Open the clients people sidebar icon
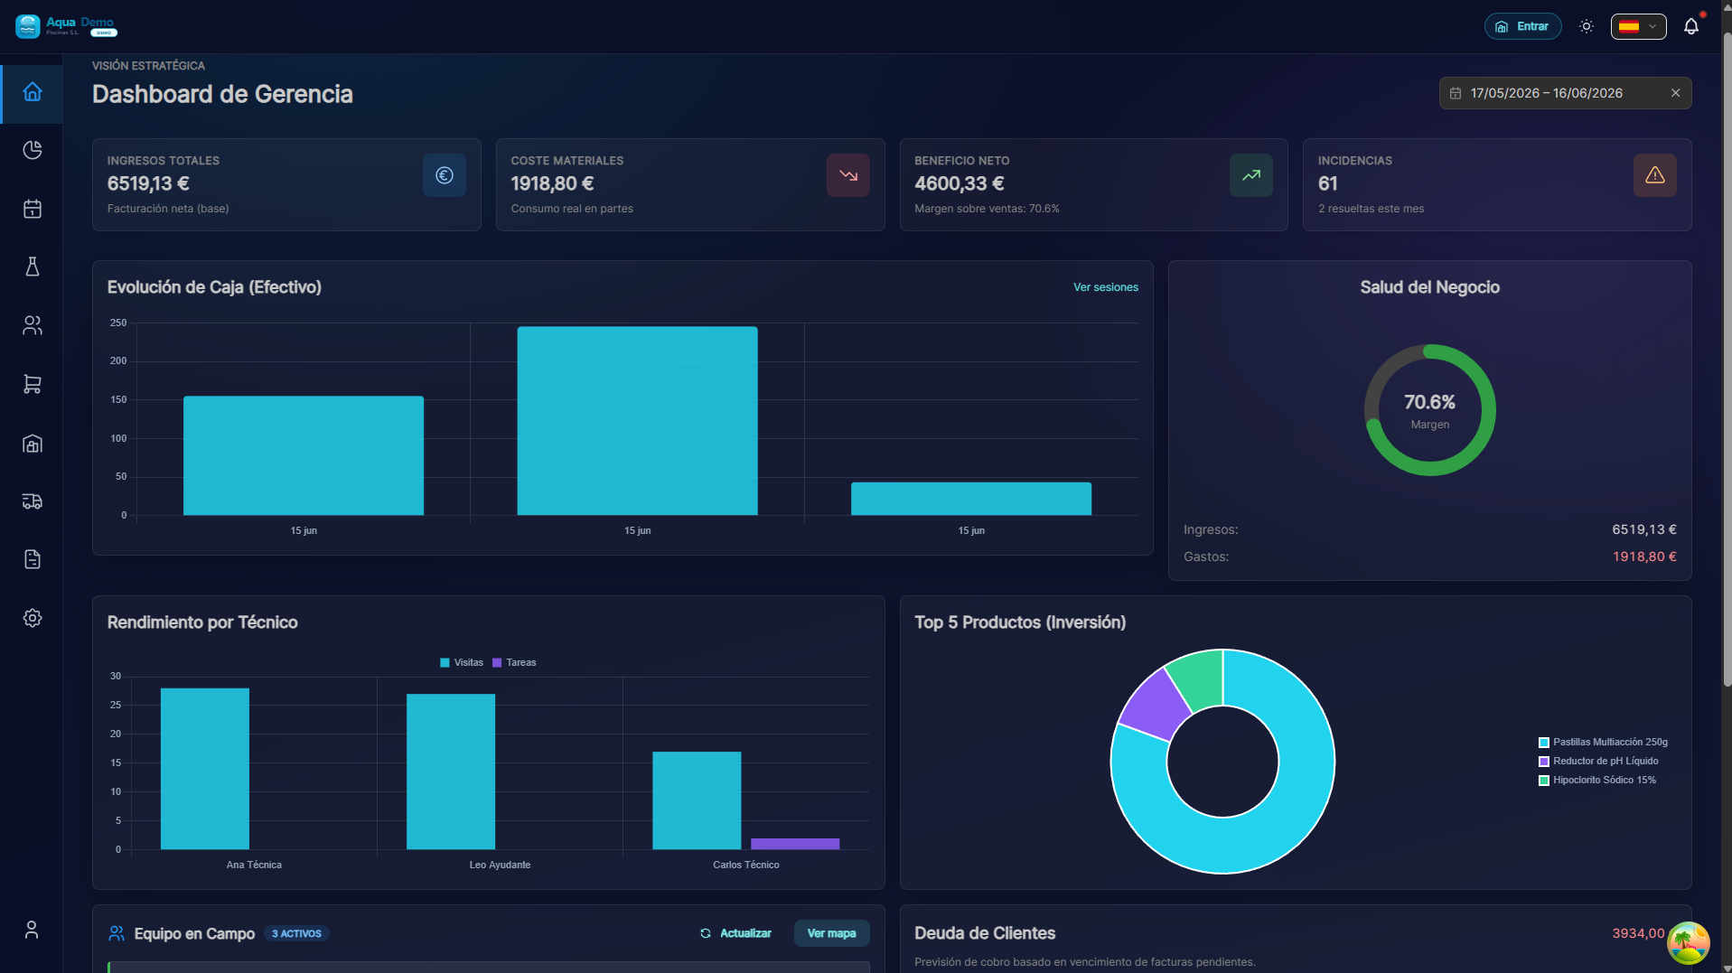1732x973 pixels. click(x=33, y=325)
